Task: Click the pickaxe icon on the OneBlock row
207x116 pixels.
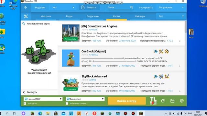Action: pos(167,52)
